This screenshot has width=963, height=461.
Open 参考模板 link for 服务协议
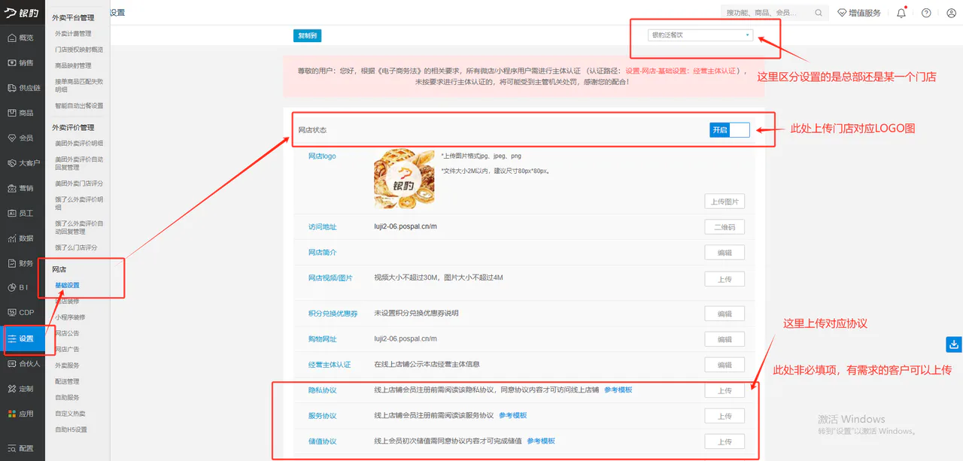[x=512, y=415]
